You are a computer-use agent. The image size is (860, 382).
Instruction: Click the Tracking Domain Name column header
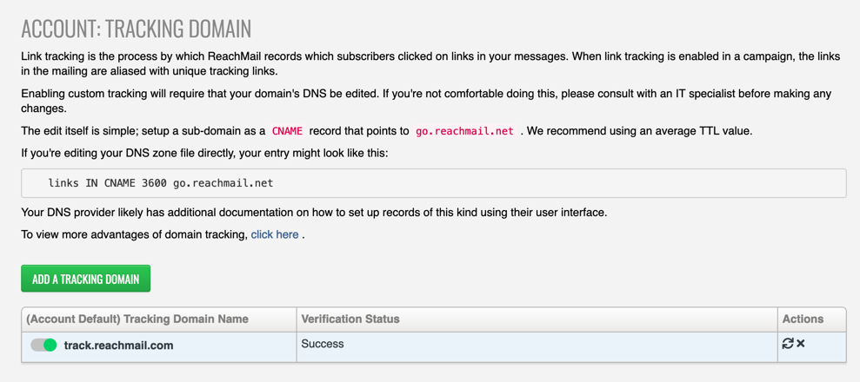pos(159,319)
